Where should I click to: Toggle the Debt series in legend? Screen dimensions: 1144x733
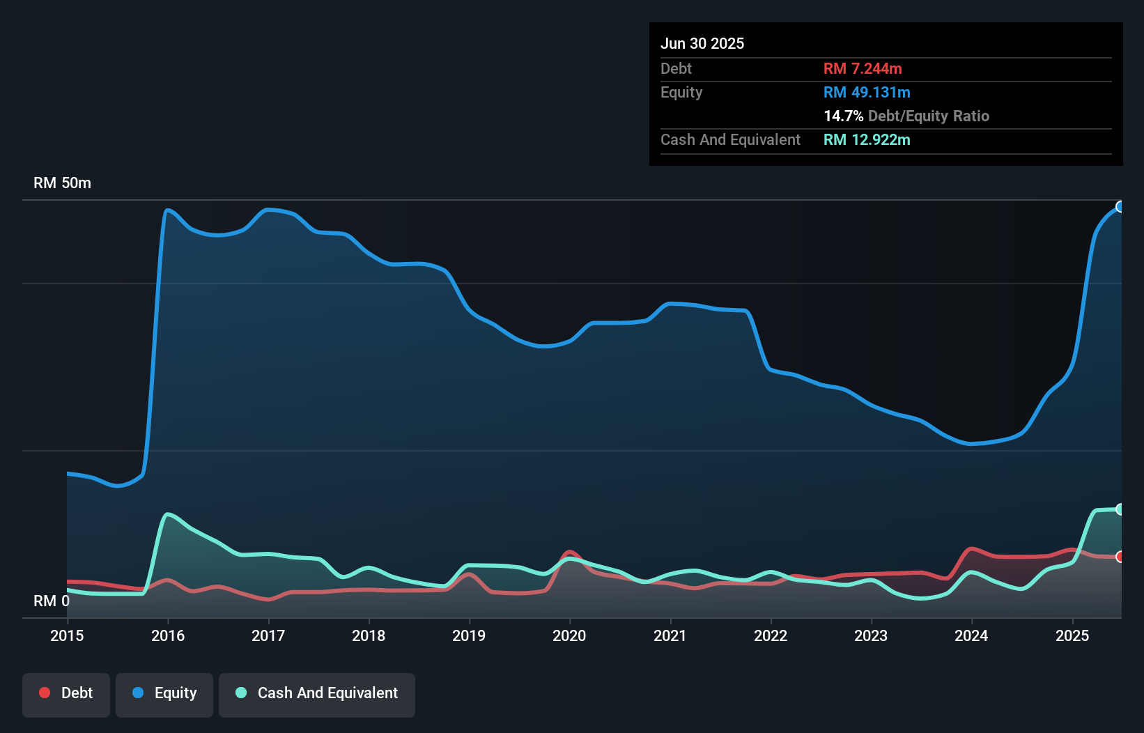click(66, 694)
